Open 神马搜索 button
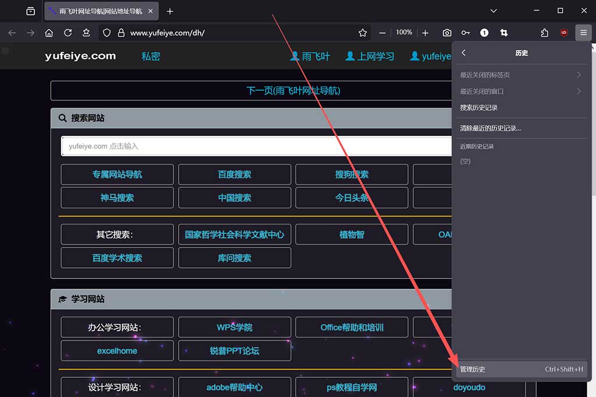The height and width of the screenshot is (397, 596). (x=117, y=198)
